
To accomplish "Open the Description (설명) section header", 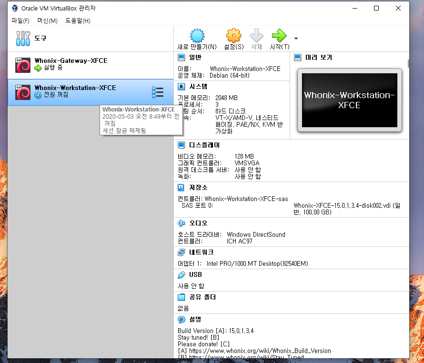I will tap(195, 320).
